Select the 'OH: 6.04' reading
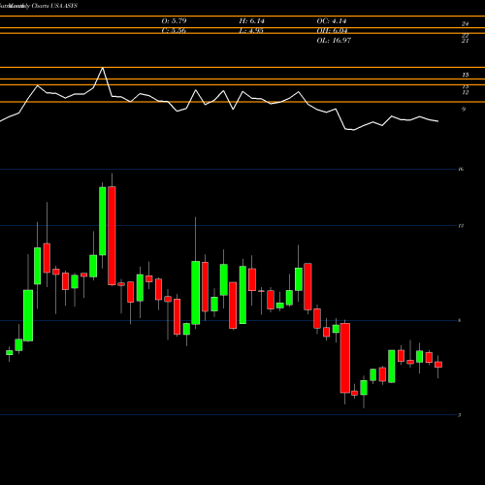 [x=332, y=31]
